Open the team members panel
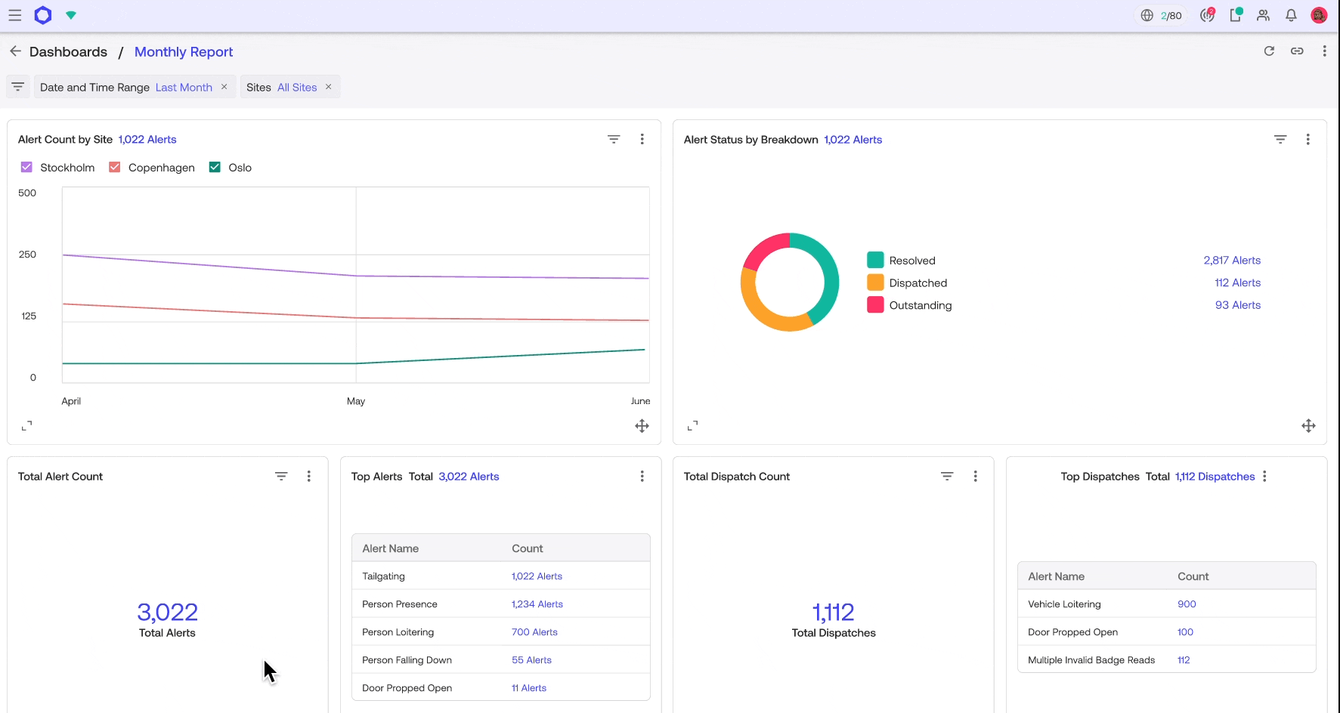1340x713 pixels. click(1263, 15)
